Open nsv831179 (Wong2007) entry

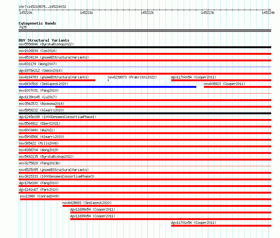(x=38, y=64)
